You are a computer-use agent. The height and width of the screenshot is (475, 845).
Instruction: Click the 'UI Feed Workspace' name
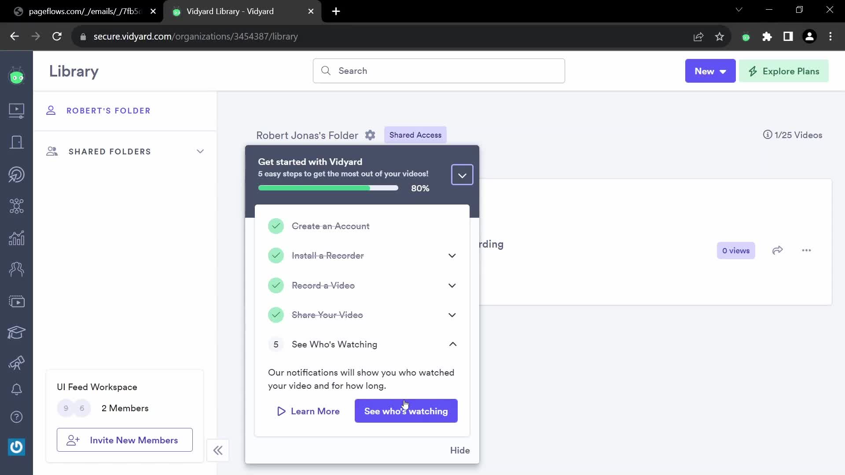97,387
